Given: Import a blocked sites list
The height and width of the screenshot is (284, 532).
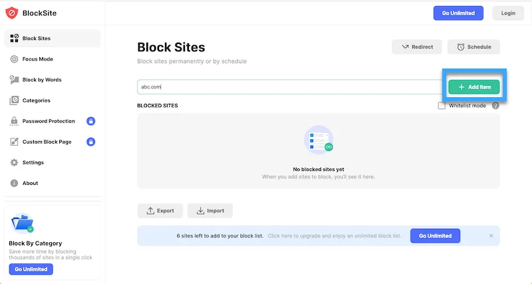Looking at the screenshot, I should pos(210,211).
